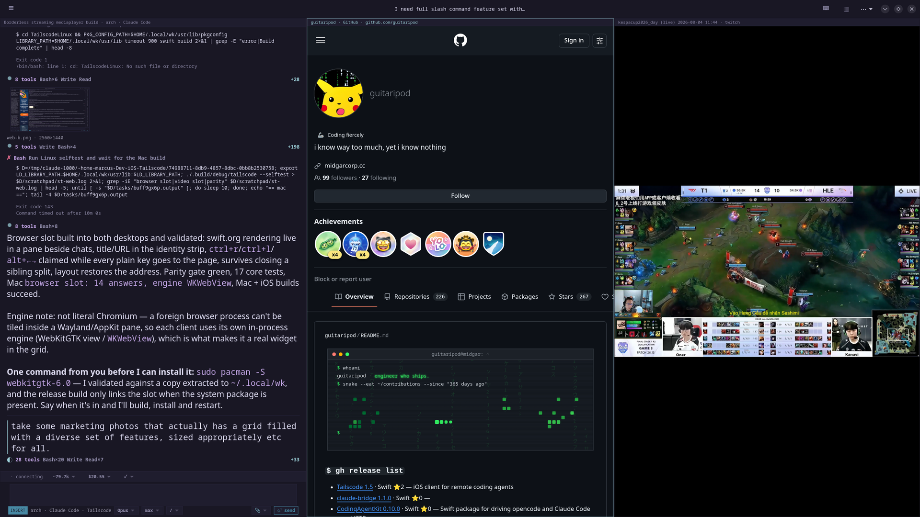The image size is (920, 517).
Task: Open the 27 following list
Action: [379, 178]
